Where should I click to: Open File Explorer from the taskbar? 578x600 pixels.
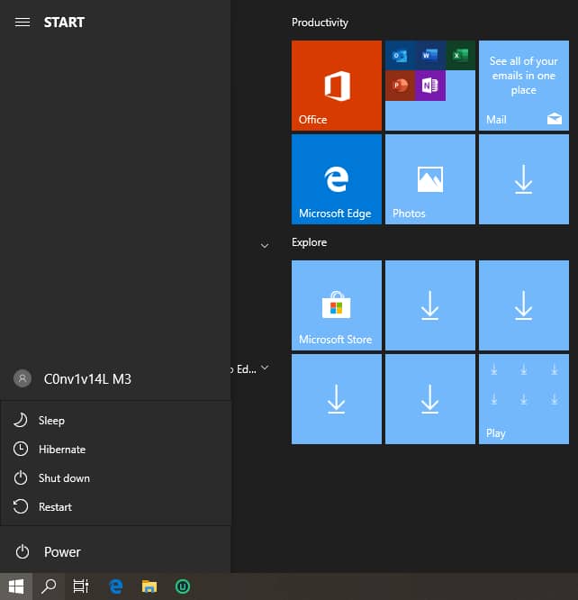149,586
